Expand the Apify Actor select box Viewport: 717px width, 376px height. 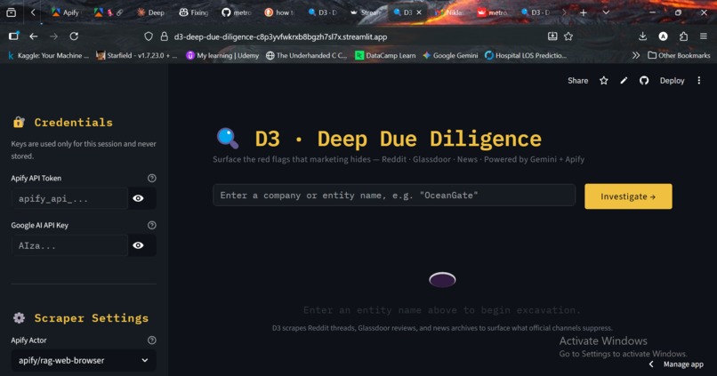pos(84,361)
